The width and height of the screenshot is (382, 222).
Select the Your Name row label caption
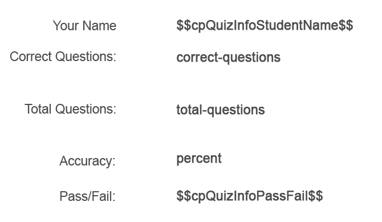click(x=84, y=26)
